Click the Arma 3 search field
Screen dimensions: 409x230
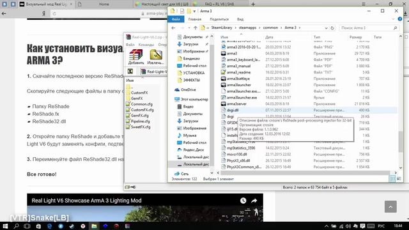(369, 27)
